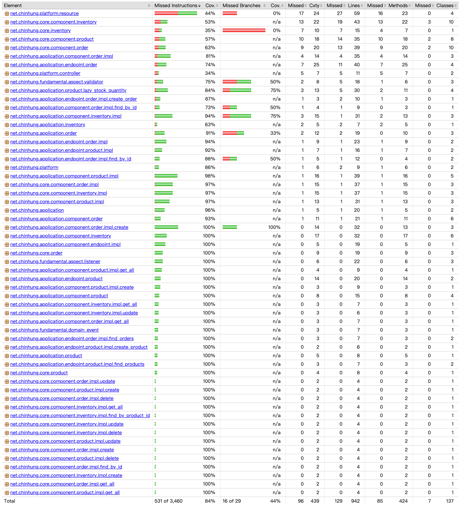Click package icon beside net.chinhung.platform

tap(7, 168)
